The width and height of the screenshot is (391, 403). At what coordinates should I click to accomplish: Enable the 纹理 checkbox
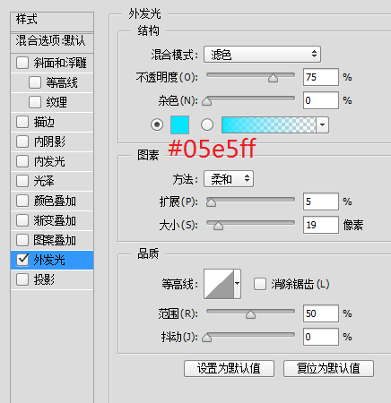tap(35, 102)
